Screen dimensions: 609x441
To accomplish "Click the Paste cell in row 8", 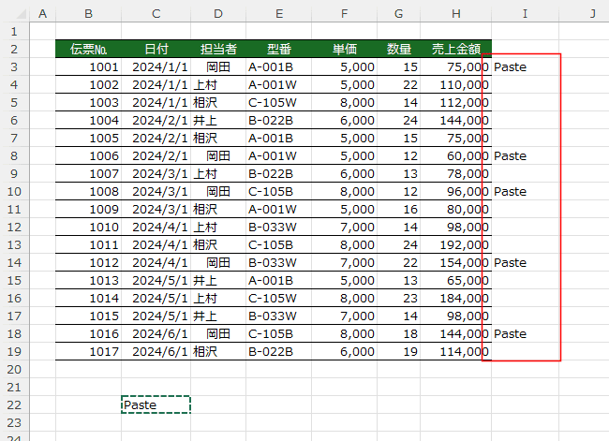I will click(x=525, y=156).
